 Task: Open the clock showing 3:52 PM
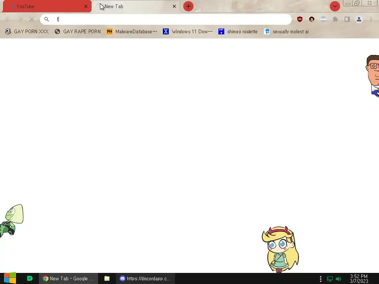tap(359, 278)
